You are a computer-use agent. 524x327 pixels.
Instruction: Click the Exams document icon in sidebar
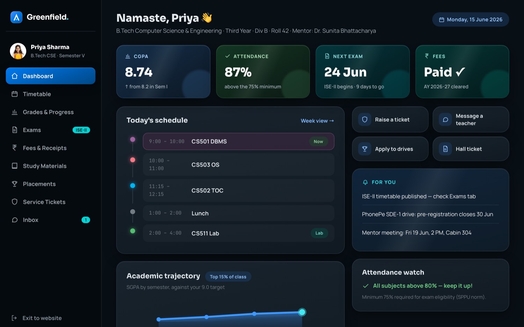[15, 130]
